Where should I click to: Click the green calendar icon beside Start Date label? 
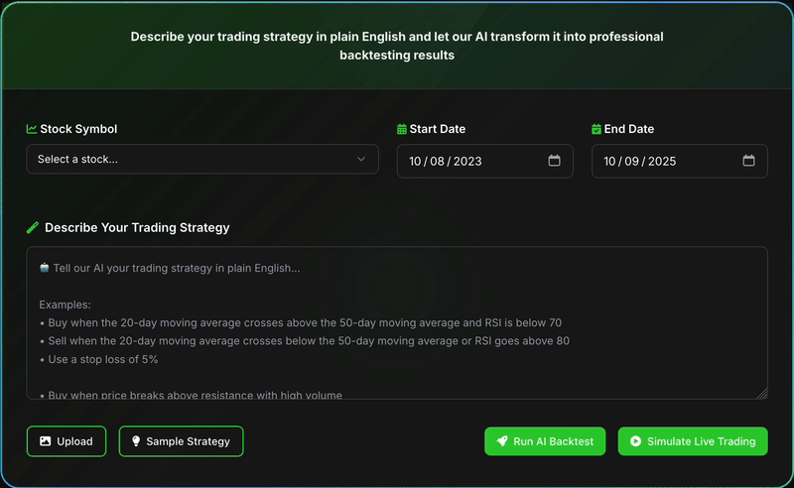point(402,129)
